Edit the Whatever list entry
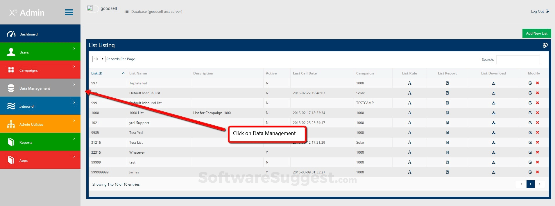 tap(530, 152)
